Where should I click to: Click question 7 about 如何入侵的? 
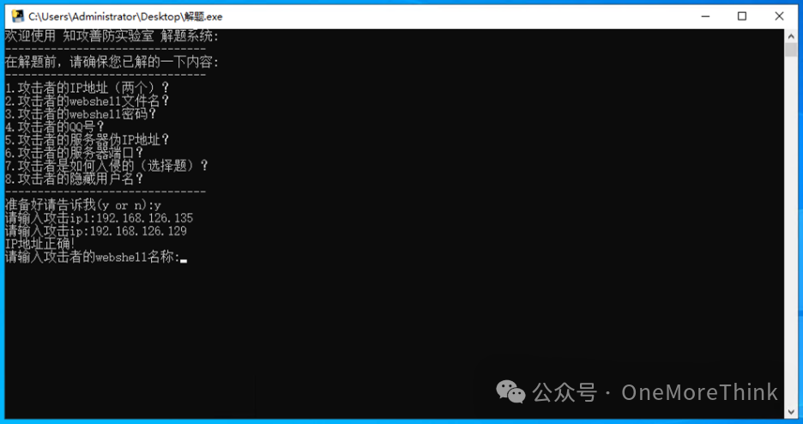[x=106, y=166]
